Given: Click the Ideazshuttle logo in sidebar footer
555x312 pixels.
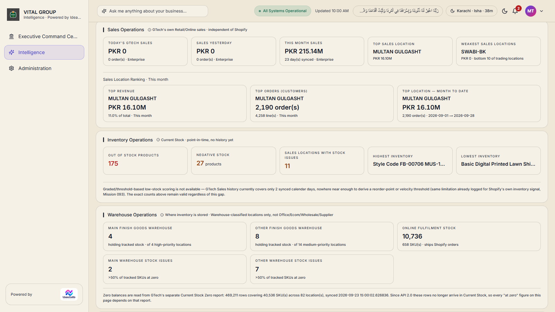Looking at the screenshot, I should 69,294.
